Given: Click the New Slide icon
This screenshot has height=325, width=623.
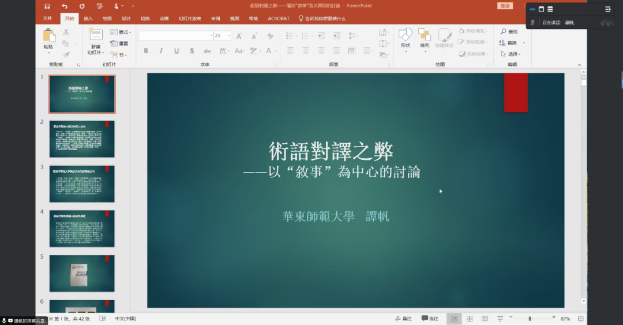Looking at the screenshot, I should (95, 36).
